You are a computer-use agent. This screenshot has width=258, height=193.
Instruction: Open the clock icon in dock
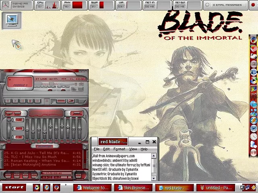coord(254,136)
